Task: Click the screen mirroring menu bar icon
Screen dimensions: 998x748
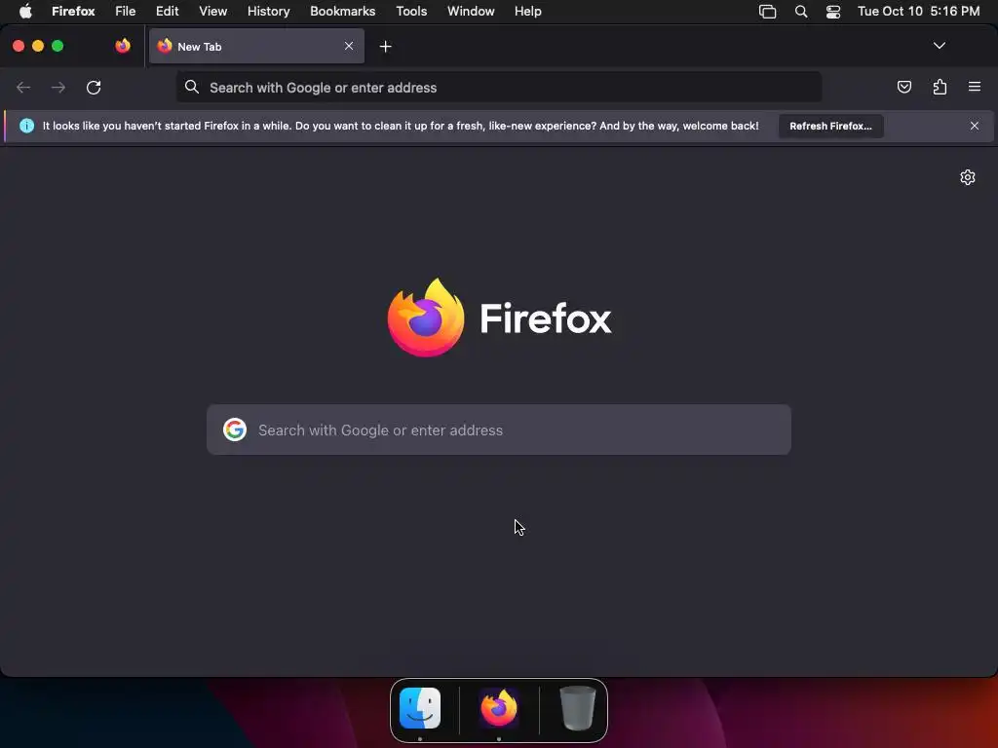Action: point(768,12)
